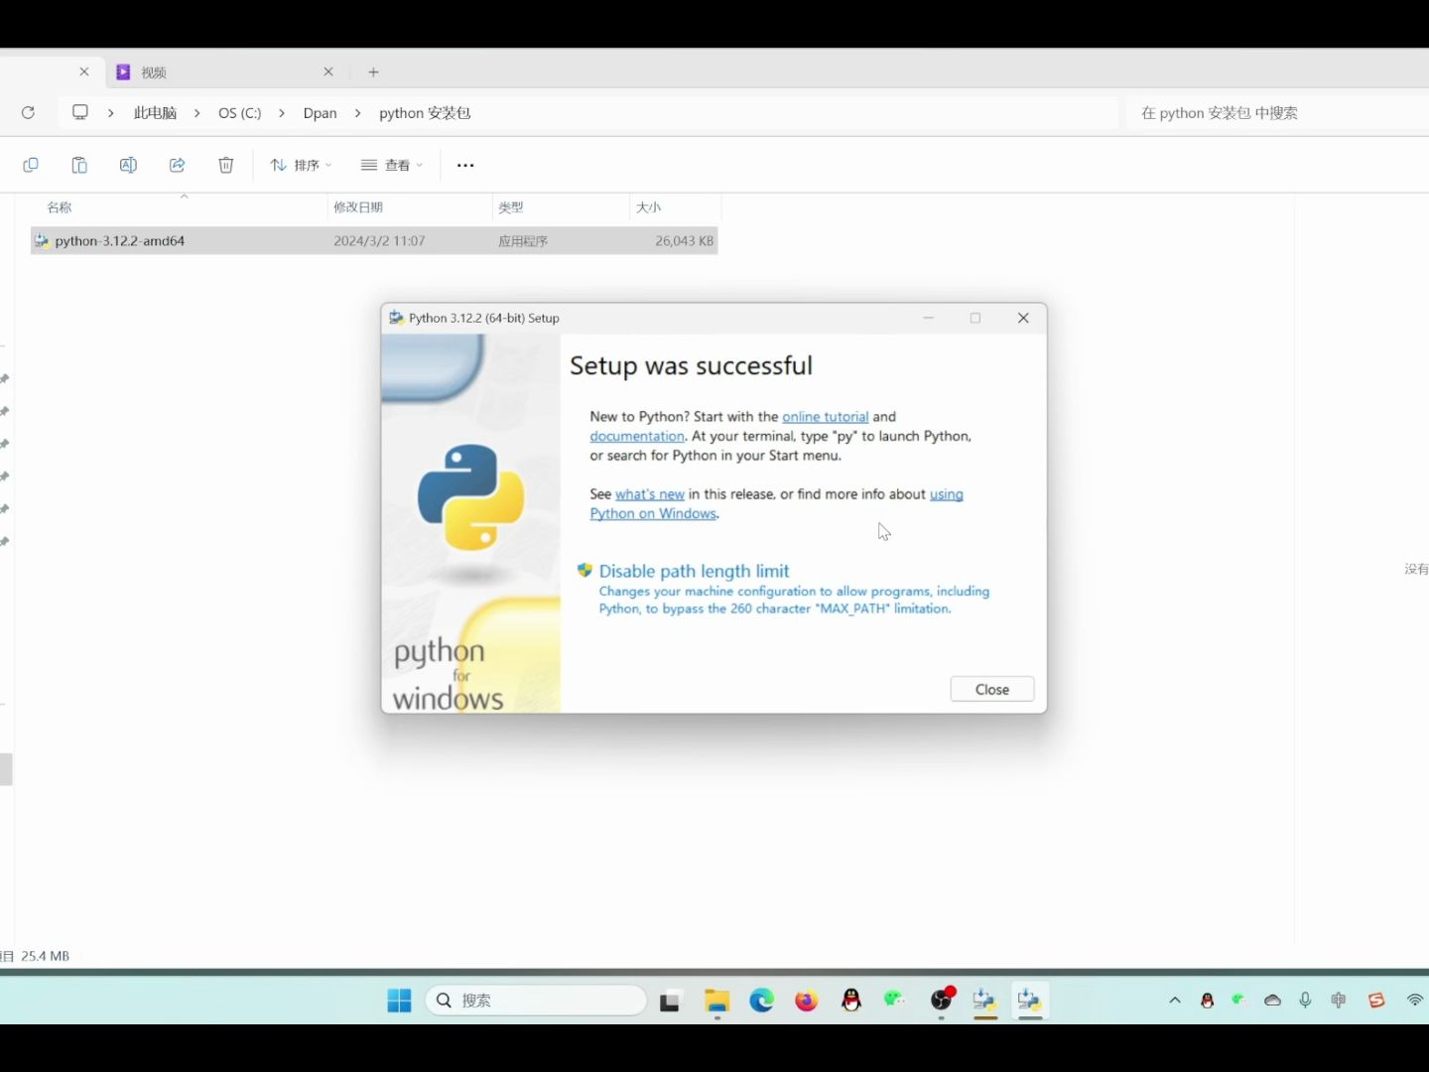Expand chevron after OS (C:) breadcrumb
The width and height of the screenshot is (1429, 1072).
[x=282, y=113]
